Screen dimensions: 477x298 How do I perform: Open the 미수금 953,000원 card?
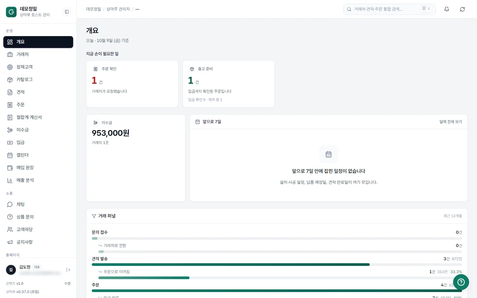[x=136, y=158]
